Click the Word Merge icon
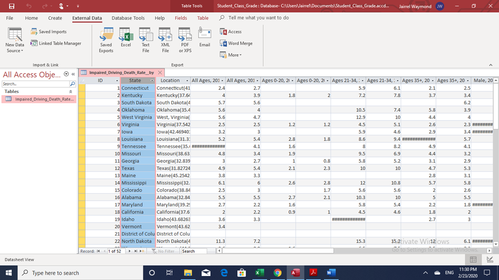 [236, 43]
